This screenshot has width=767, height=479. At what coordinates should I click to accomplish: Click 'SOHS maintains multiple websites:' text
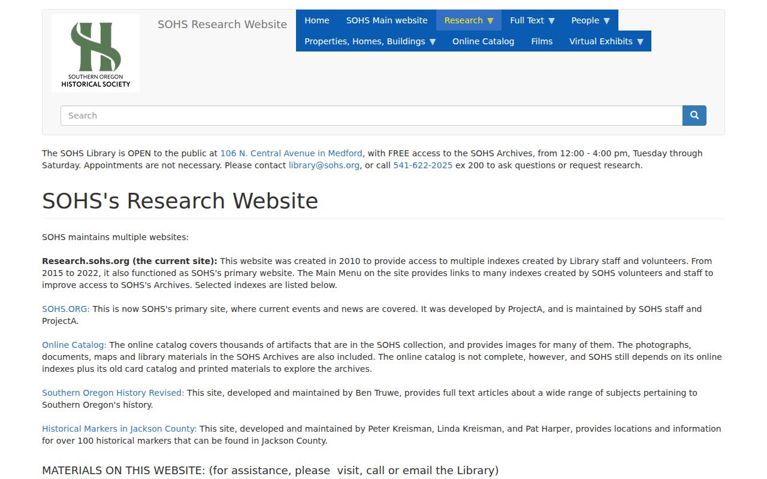coord(115,237)
